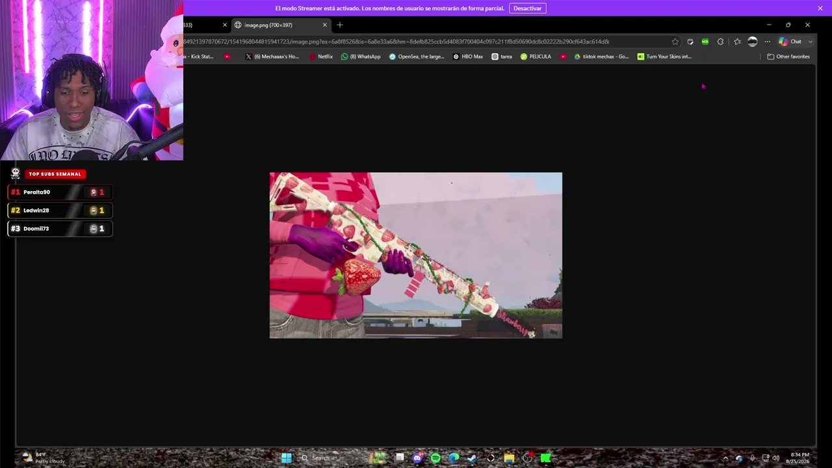Expand the Chat dropdown arrow
Image resolution: width=832 pixels, height=468 pixels.
[810, 42]
